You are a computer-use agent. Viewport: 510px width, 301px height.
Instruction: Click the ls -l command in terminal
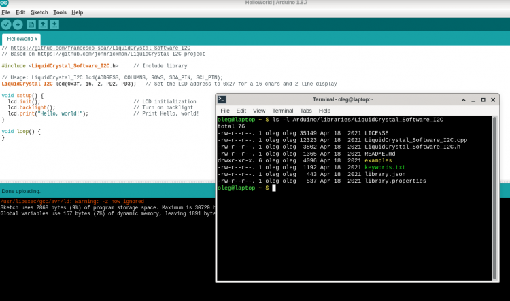(x=358, y=120)
